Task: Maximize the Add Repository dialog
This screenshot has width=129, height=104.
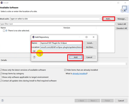Action: click(x=87, y=37)
